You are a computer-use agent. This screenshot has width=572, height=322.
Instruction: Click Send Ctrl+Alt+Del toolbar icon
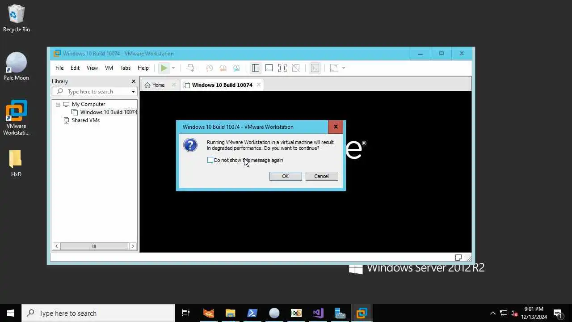(x=190, y=68)
